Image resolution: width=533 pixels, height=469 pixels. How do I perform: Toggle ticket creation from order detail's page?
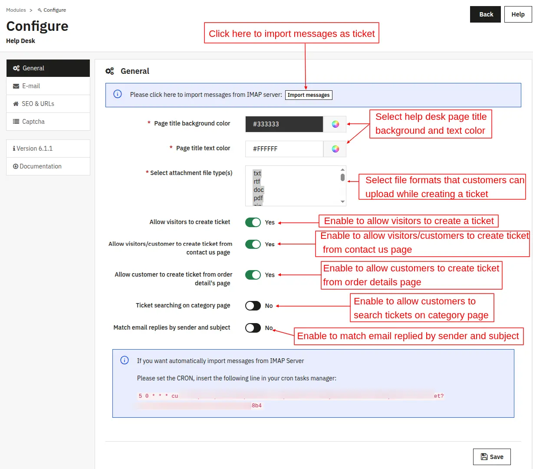(x=253, y=275)
